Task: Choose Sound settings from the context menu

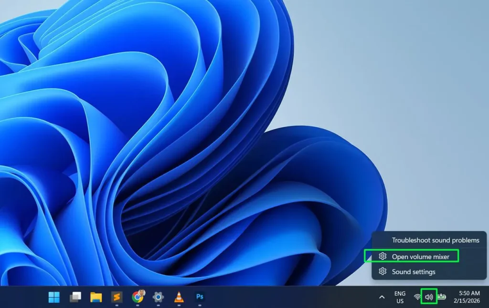Action: tap(414, 272)
